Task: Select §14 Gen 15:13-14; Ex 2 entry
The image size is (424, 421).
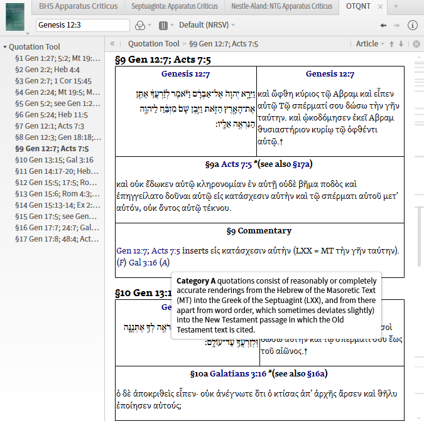Action: pos(58,205)
